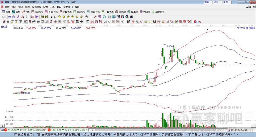Click the spiral drawing tool icon
256x137 pixels.
(25, 22)
